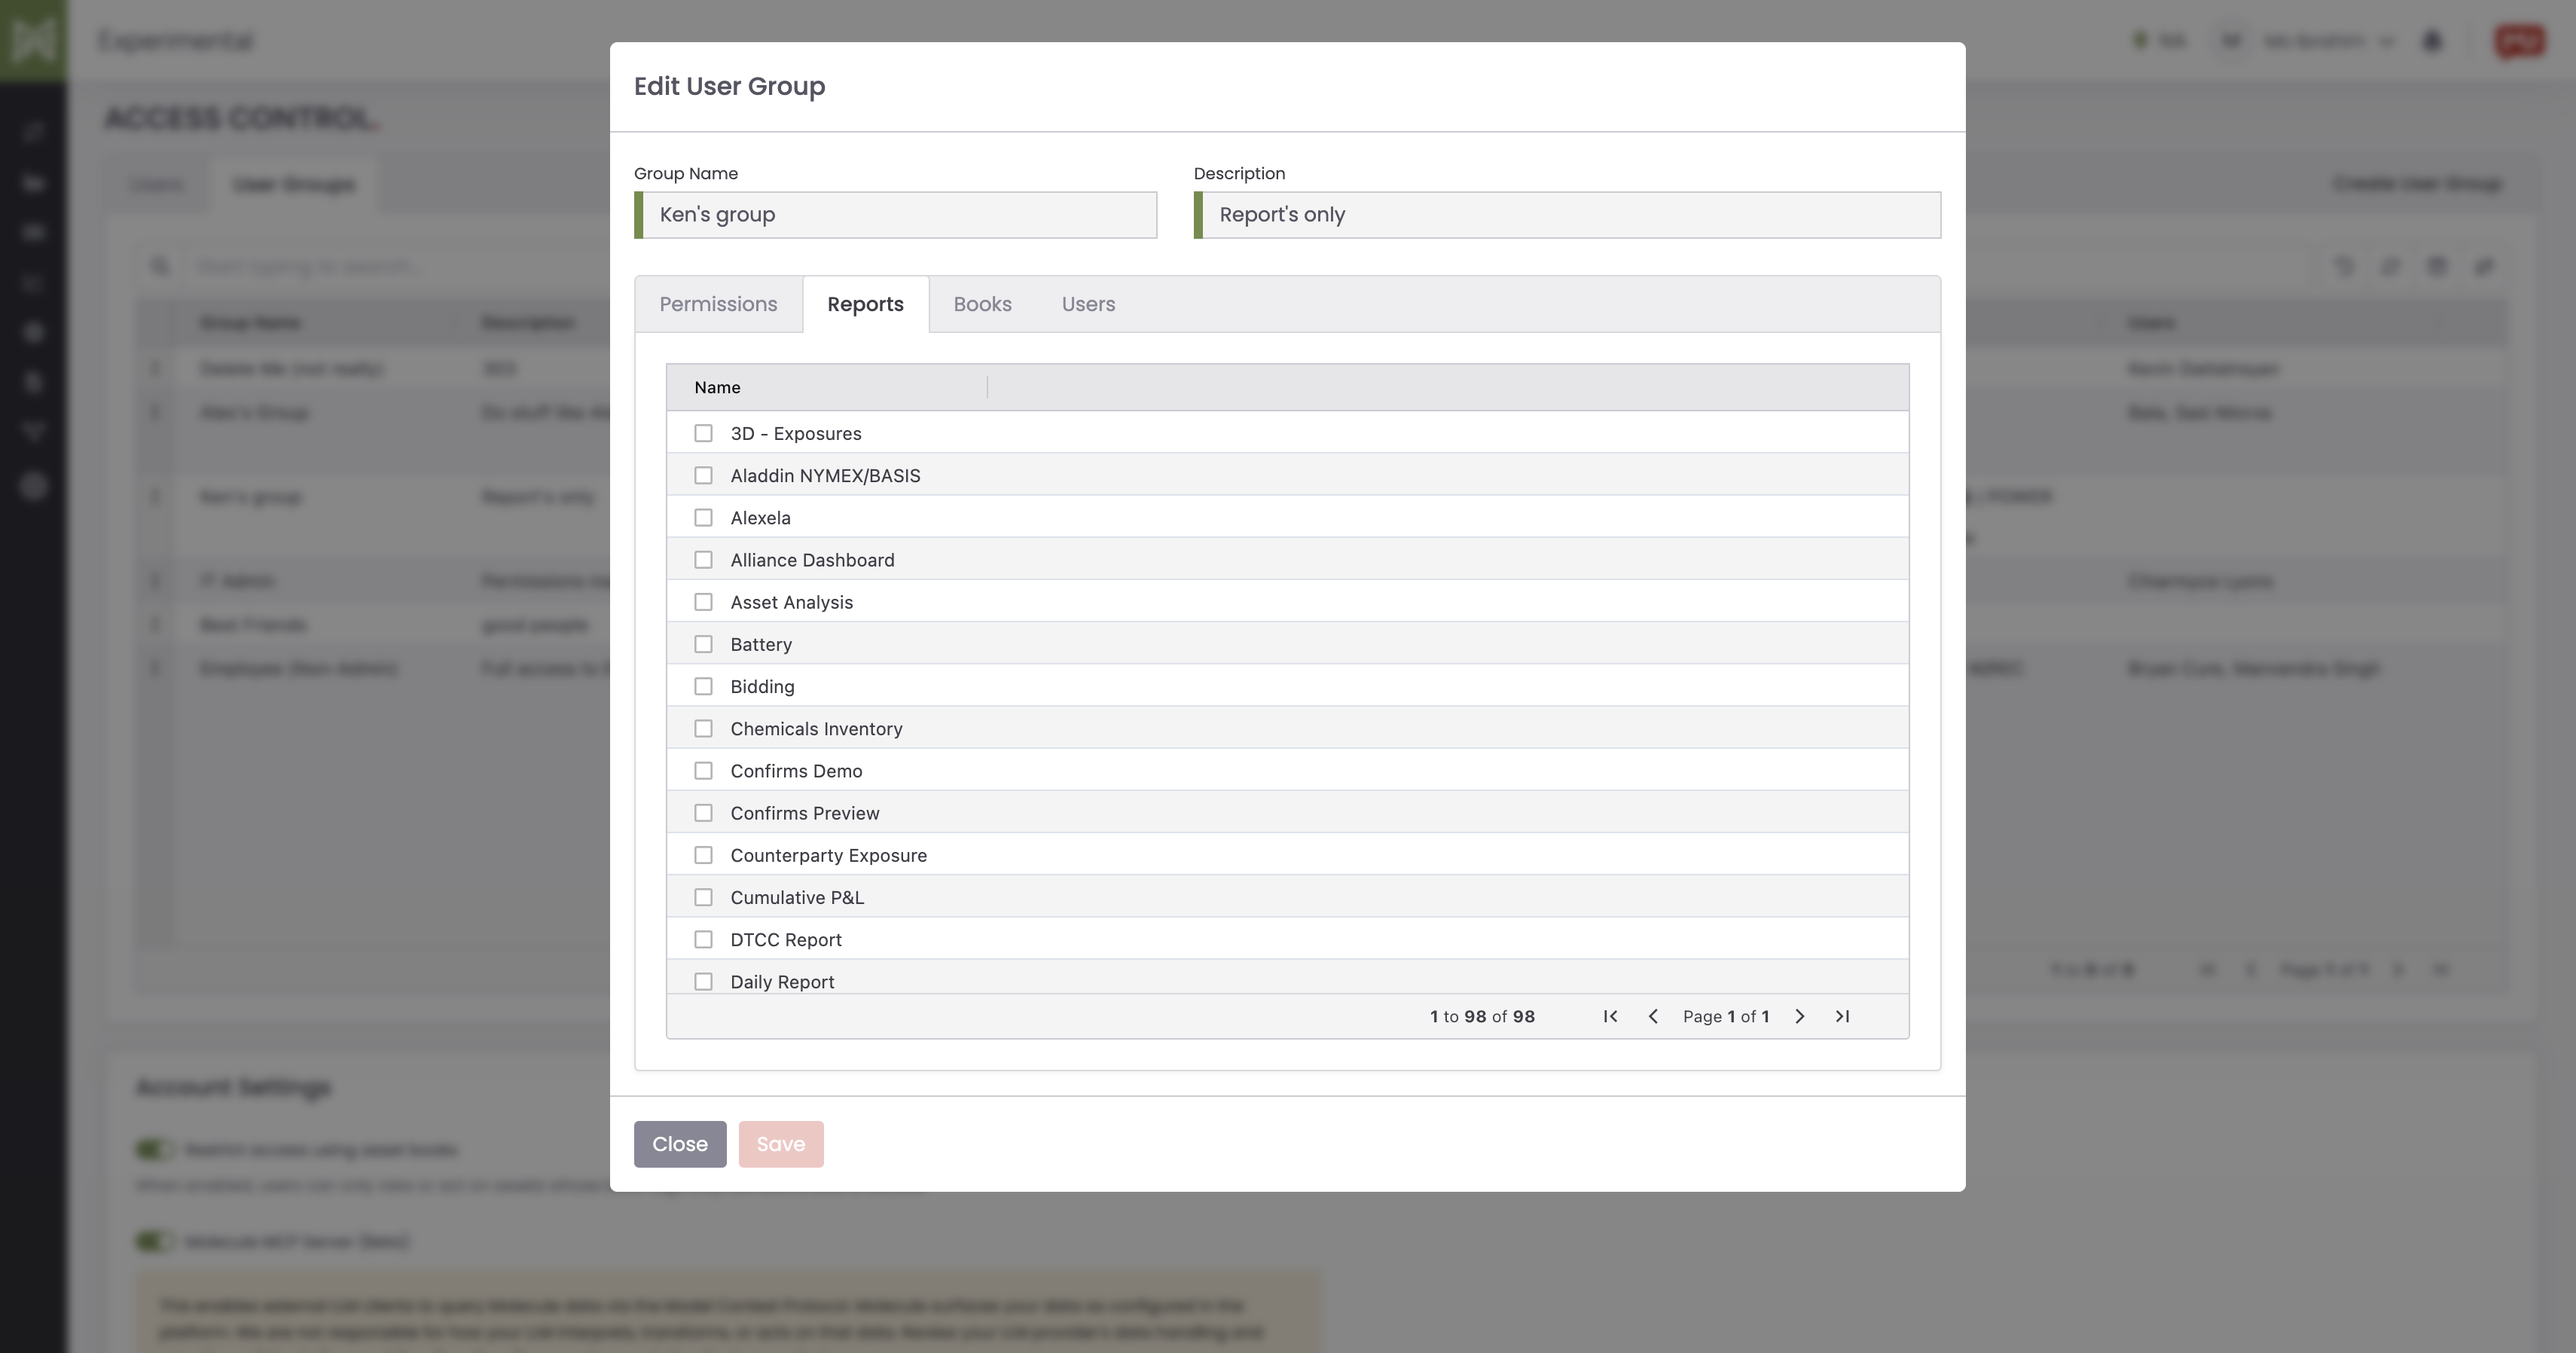Toggle the Restrict access switch in Account Settings
The height and width of the screenshot is (1353, 2576).
click(155, 1149)
